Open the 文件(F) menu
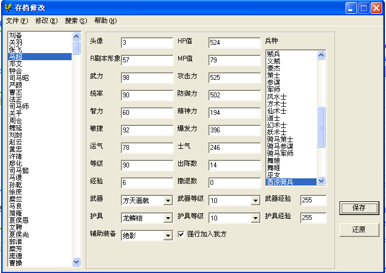The width and height of the screenshot is (386, 273). click(17, 21)
